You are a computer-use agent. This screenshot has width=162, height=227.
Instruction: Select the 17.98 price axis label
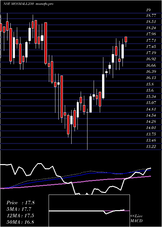pos(151,34)
